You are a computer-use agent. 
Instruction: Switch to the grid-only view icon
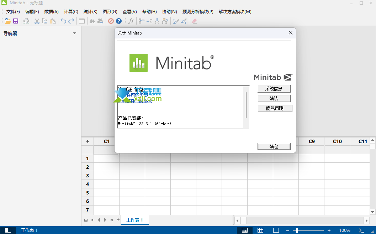click(x=260, y=230)
